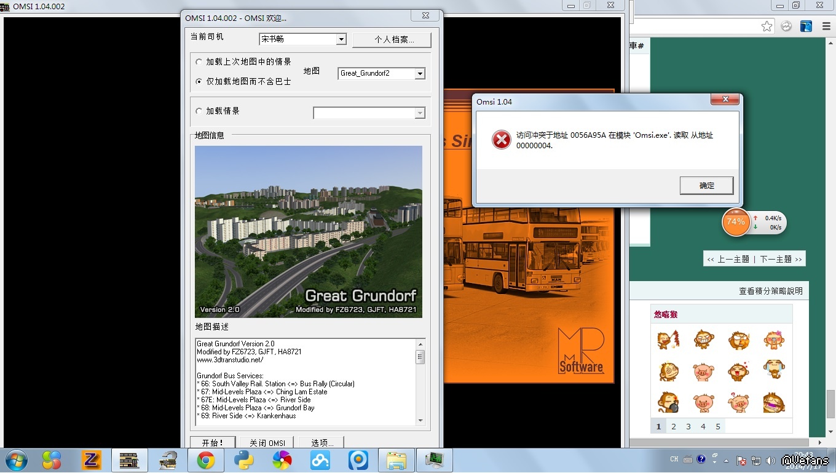Switch to emoticon page 5
The height and width of the screenshot is (473, 836).
[718, 426]
